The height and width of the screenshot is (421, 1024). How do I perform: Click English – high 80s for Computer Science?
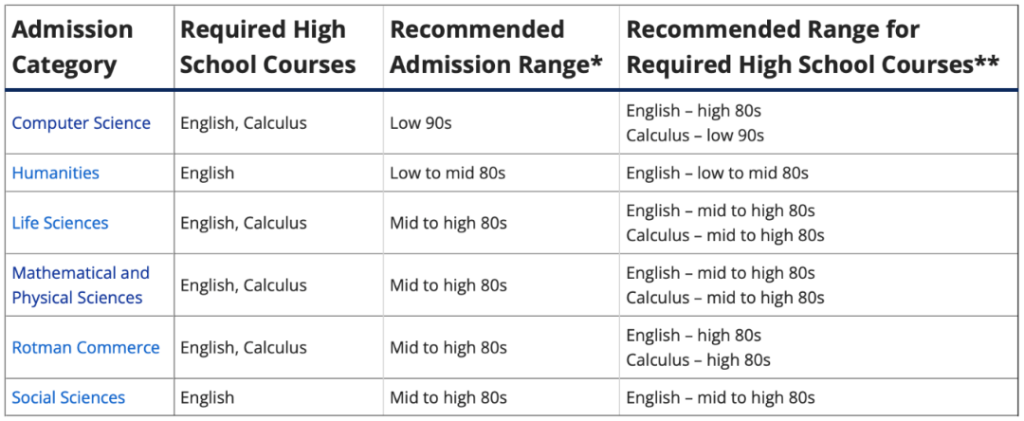(x=693, y=111)
